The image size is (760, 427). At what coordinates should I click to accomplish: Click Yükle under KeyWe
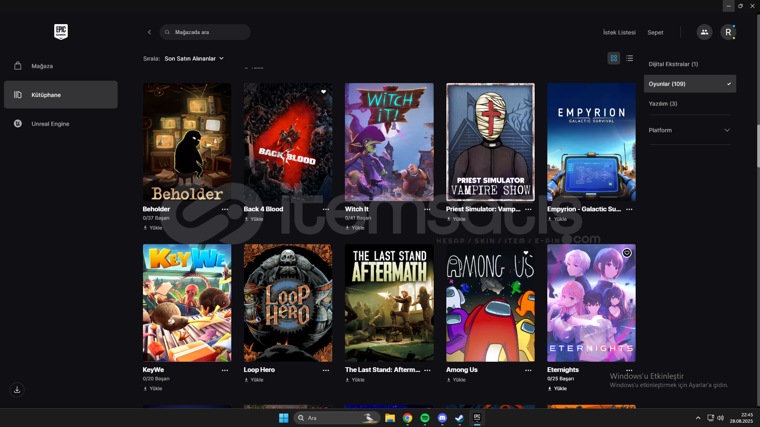(x=153, y=389)
